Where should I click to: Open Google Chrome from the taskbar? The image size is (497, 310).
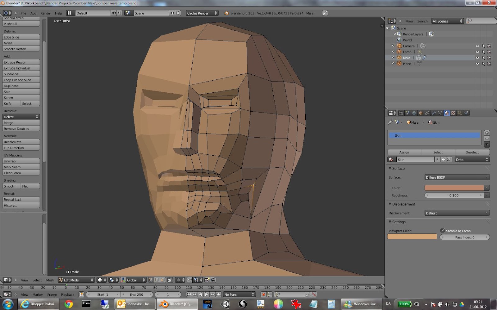(69, 304)
